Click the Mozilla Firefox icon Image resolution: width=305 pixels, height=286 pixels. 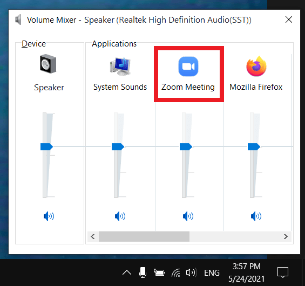[256, 66]
